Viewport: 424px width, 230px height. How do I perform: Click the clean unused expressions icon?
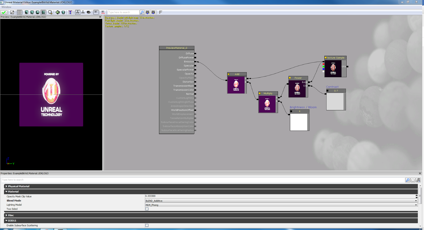(70, 12)
